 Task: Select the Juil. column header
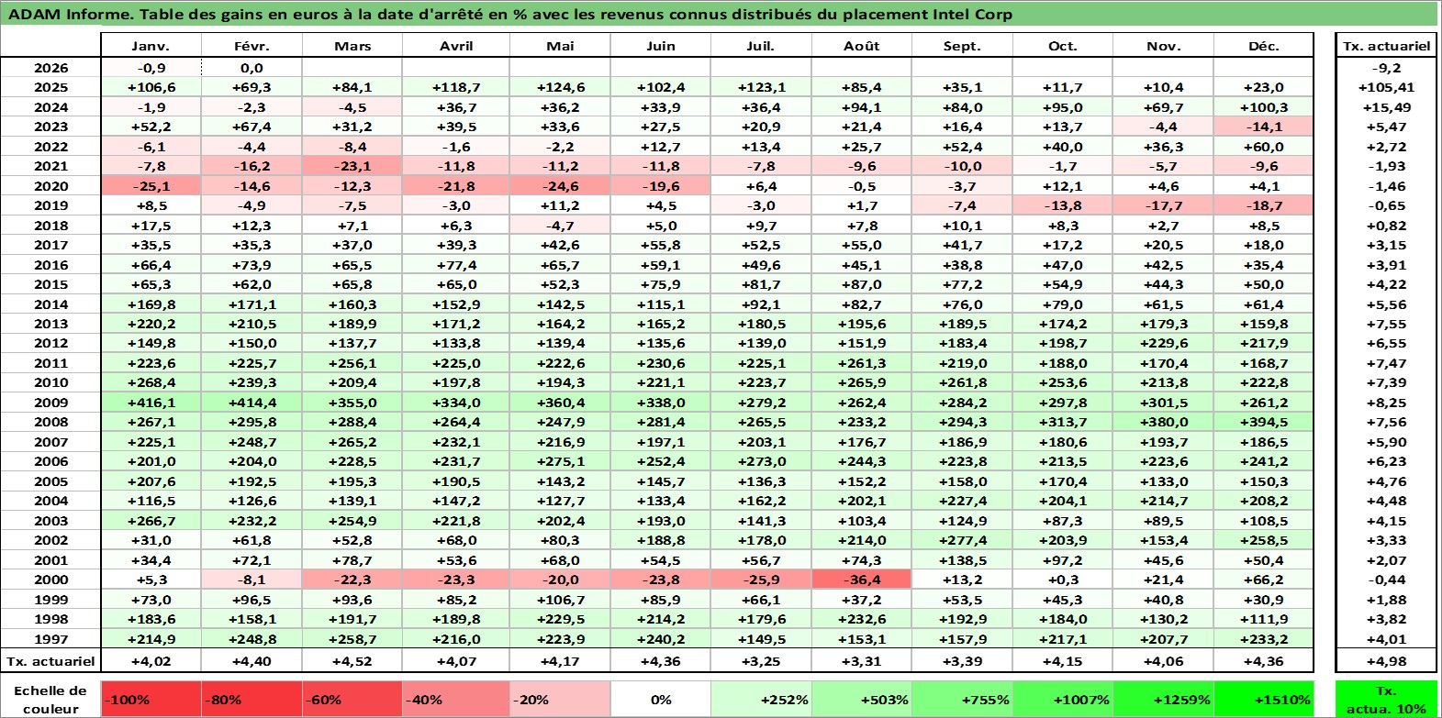click(761, 46)
